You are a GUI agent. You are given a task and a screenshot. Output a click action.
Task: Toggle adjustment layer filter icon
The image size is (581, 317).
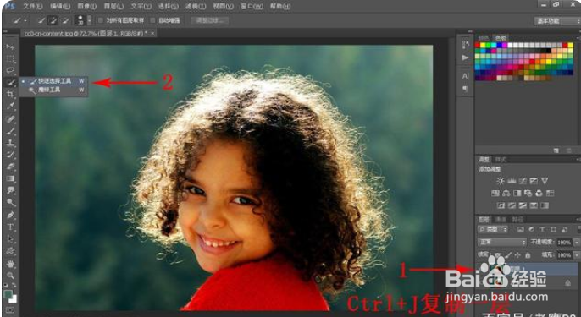coord(531,230)
